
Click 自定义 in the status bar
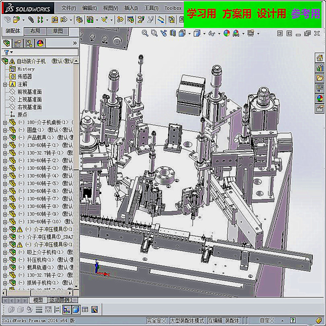tap(266, 320)
